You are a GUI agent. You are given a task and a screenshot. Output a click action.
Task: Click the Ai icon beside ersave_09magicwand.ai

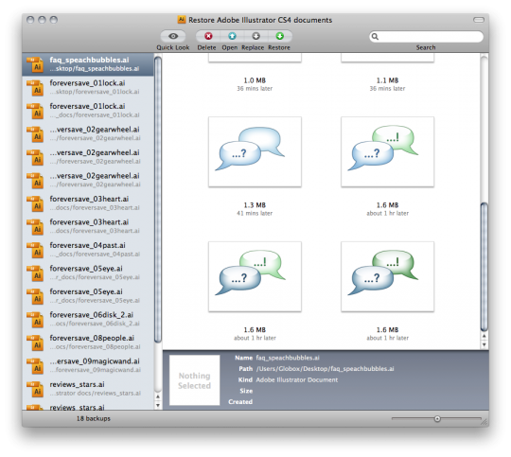(35, 365)
